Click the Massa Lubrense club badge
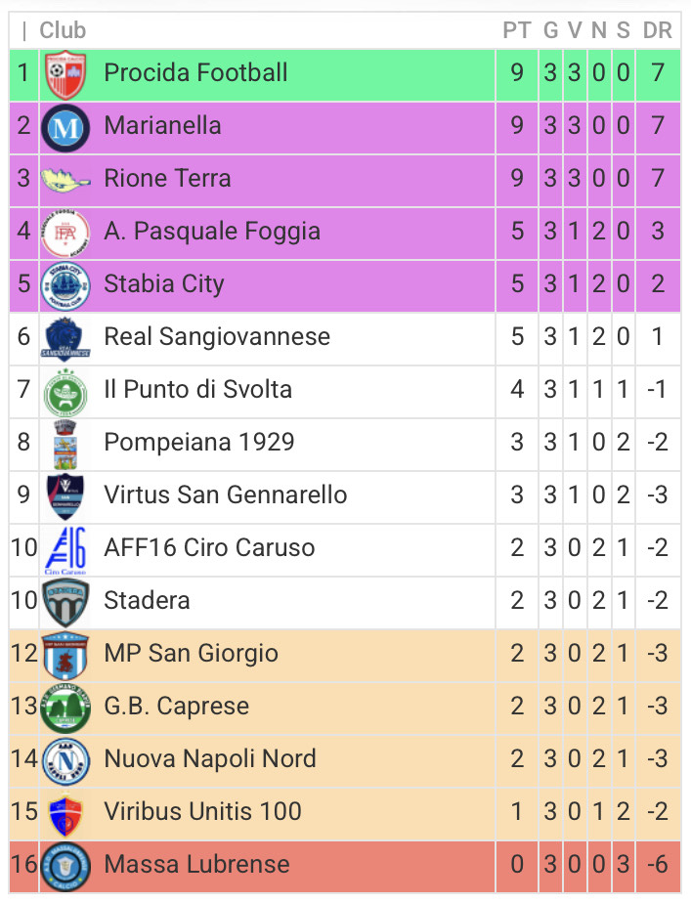Screen dimensions: 691x902 tap(65, 866)
